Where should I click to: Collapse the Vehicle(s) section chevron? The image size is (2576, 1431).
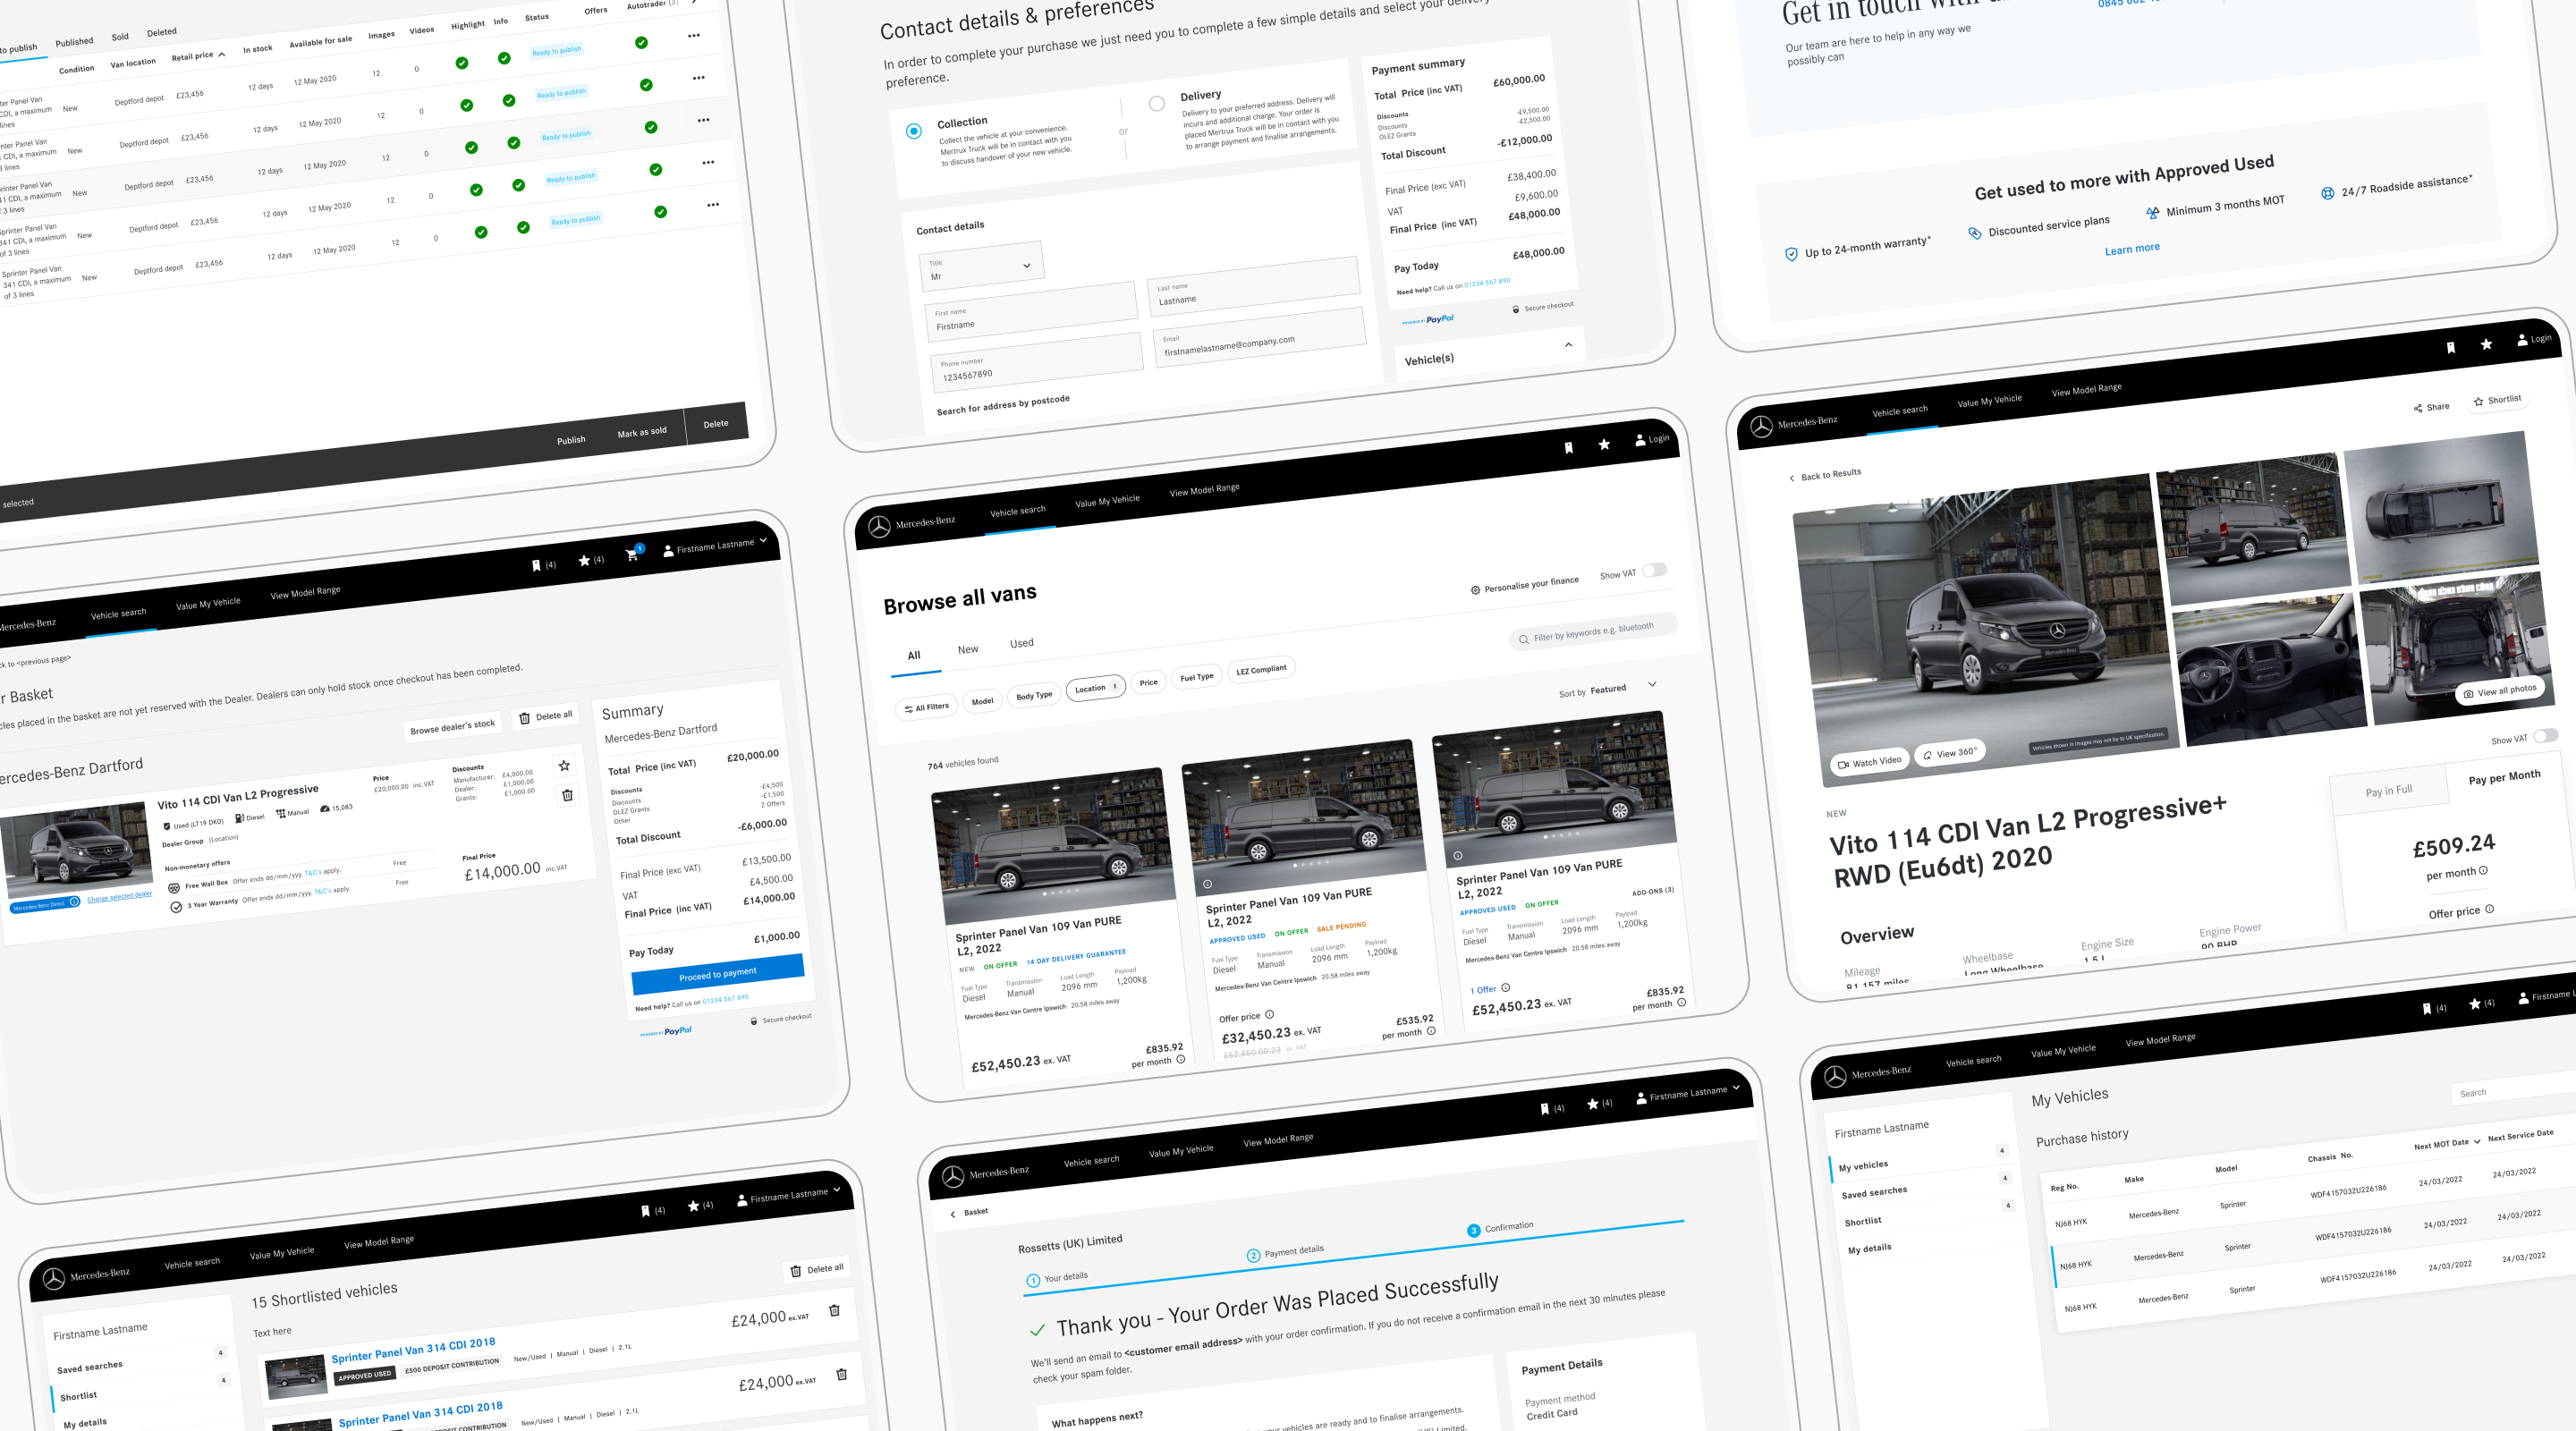[x=1568, y=345]
